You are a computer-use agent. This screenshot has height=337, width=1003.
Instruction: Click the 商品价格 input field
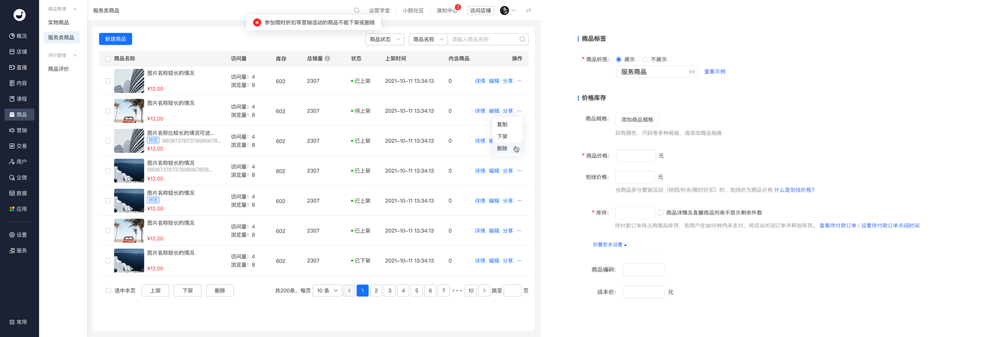[636, 156]
